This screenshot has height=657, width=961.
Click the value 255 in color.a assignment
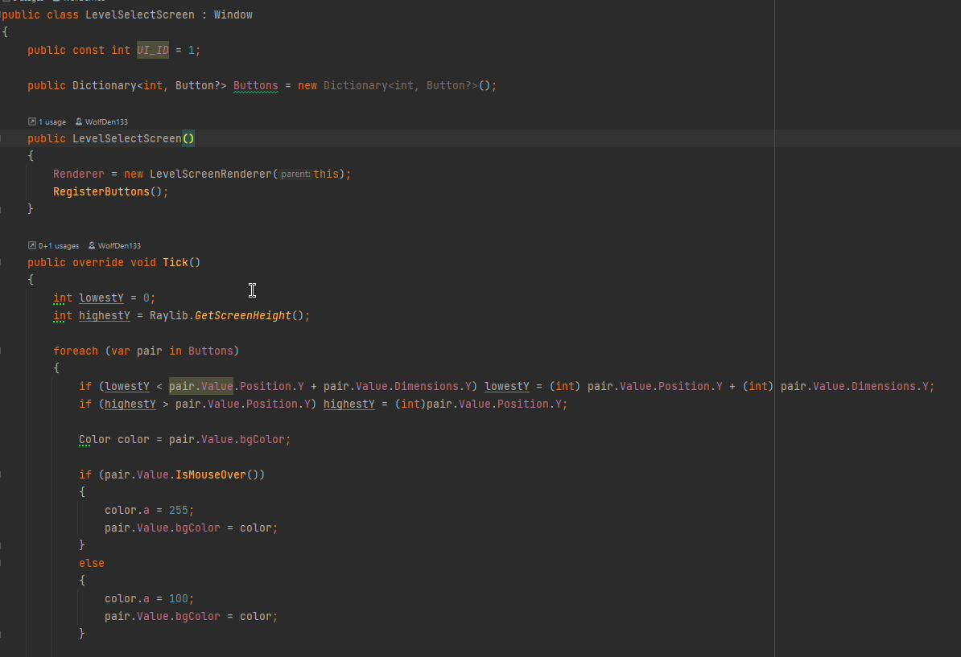(179, 510)
